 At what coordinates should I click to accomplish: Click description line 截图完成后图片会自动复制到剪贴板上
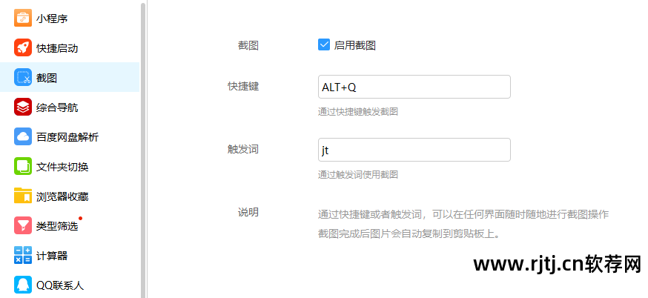click(x=409, y=234)
